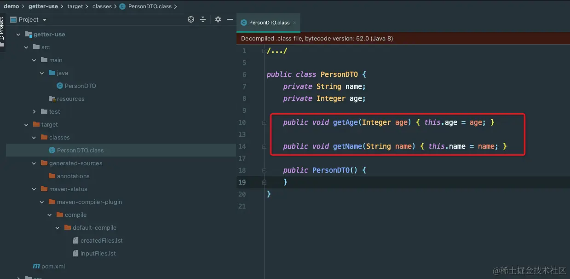Click target in the breadcrumb bar
The image size is (570, 279).
(75, 6)
